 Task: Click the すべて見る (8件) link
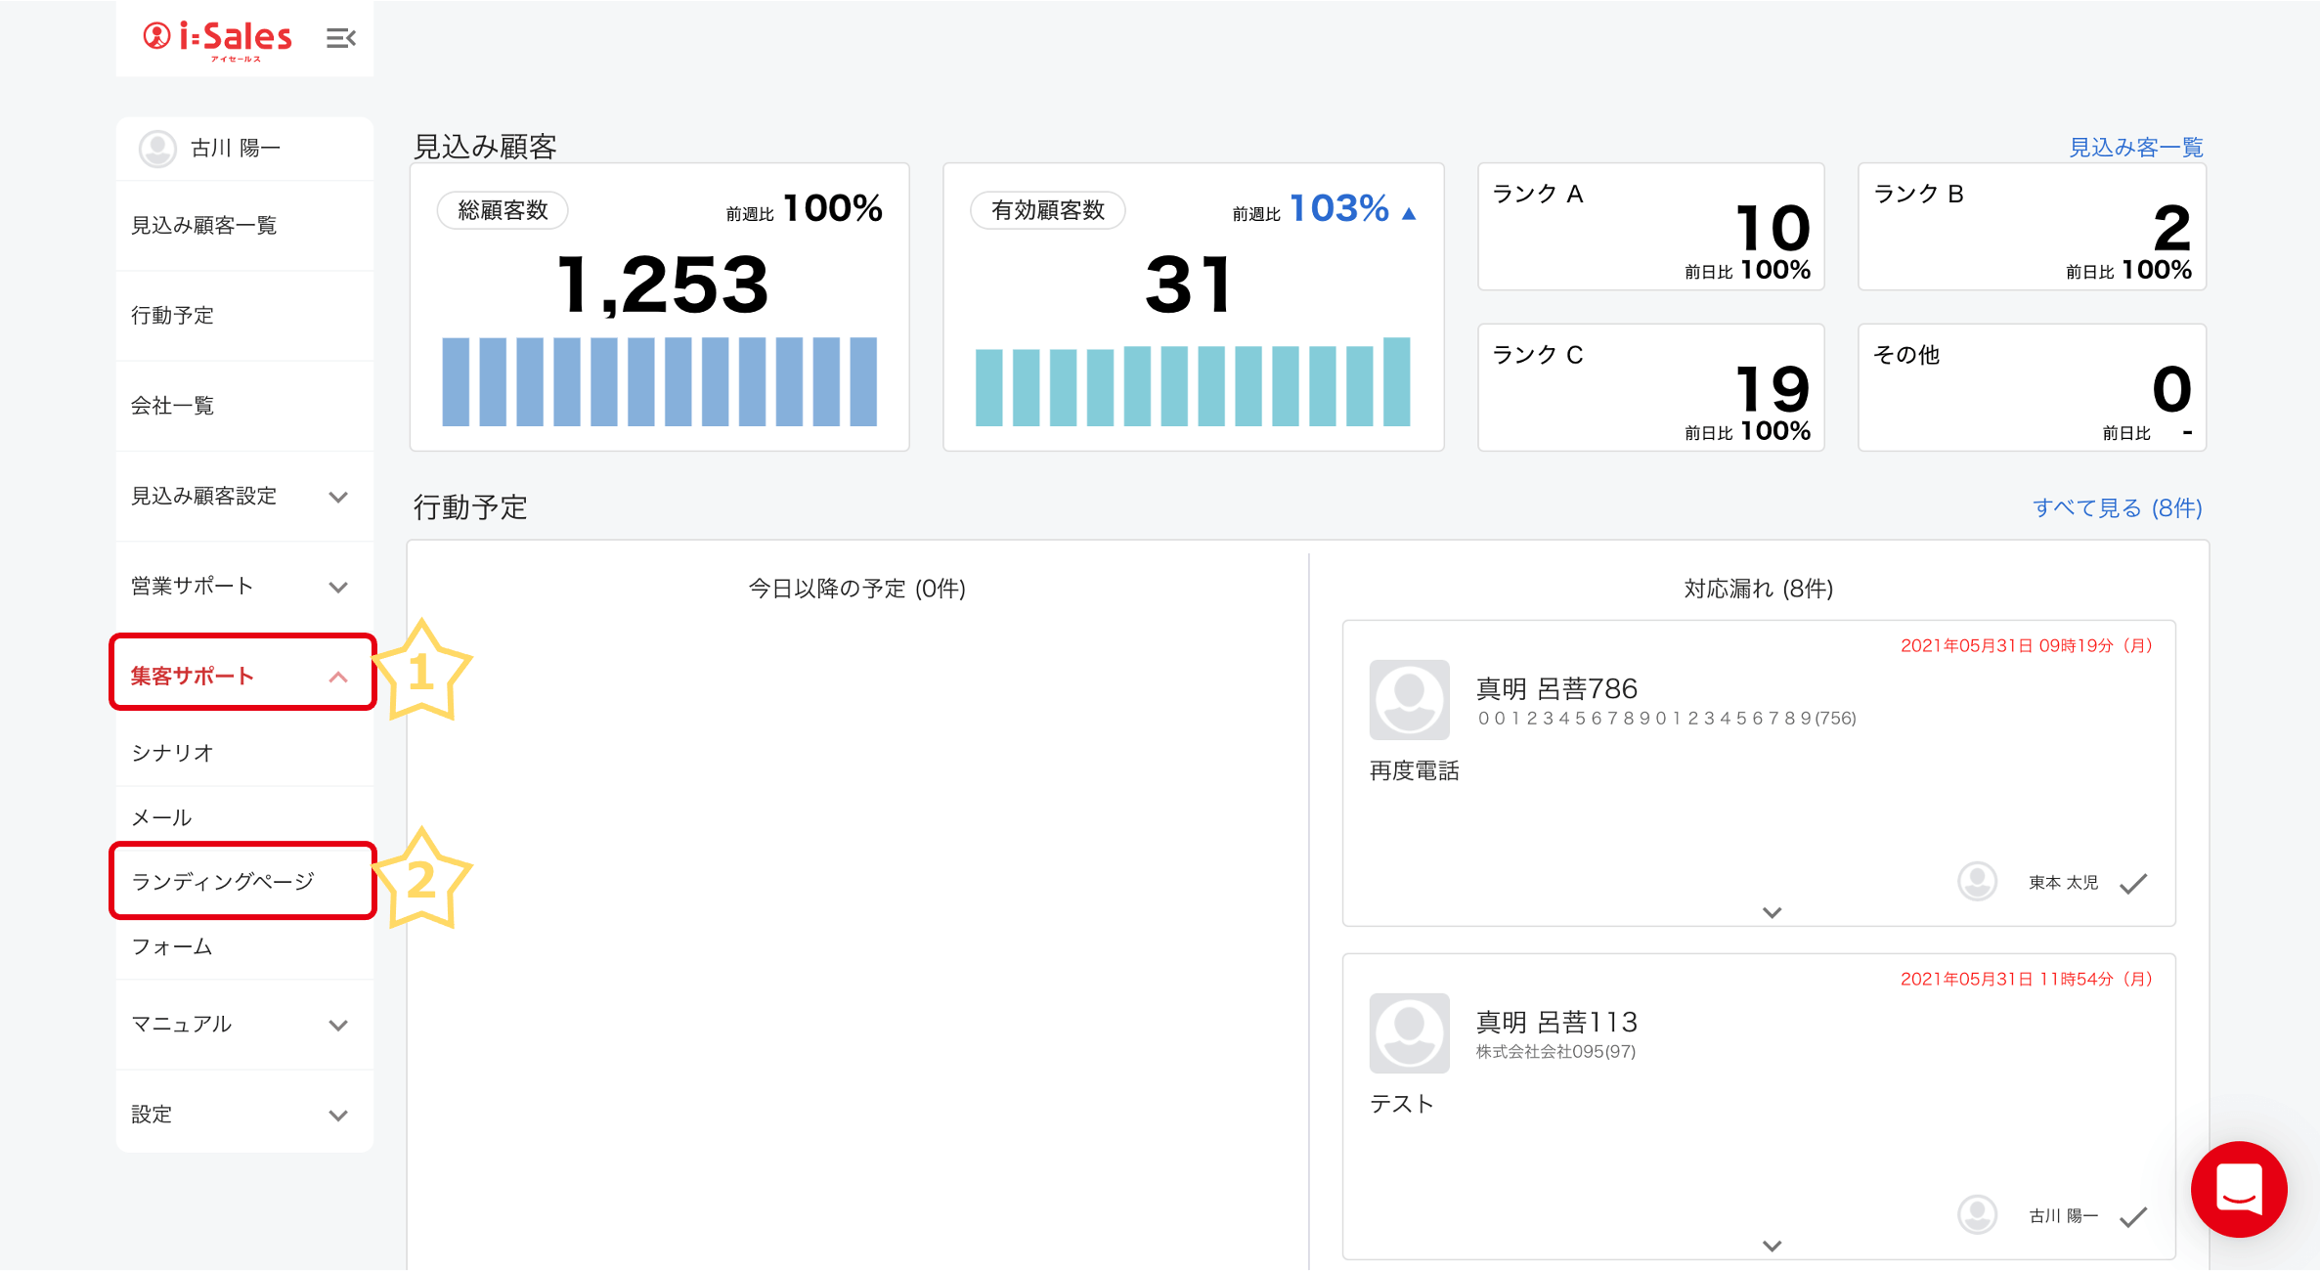2117,508
